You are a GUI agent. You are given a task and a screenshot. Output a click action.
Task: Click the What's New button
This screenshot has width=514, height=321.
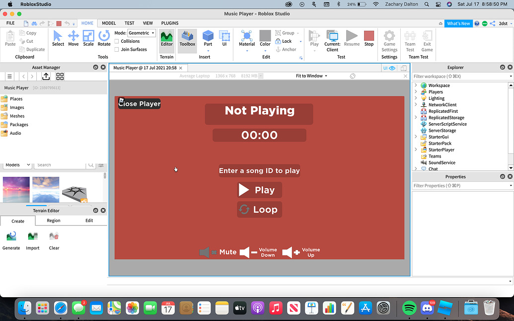(x=458, y=23)
